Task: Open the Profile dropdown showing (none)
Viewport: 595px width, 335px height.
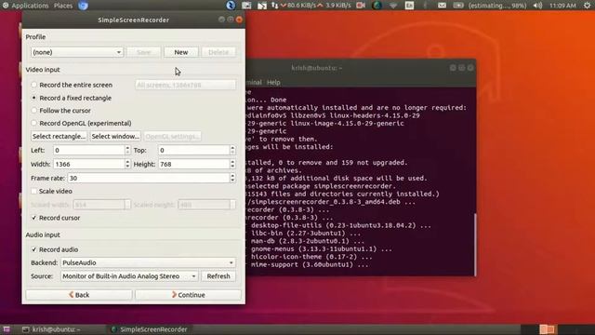Action: (77, 52)
